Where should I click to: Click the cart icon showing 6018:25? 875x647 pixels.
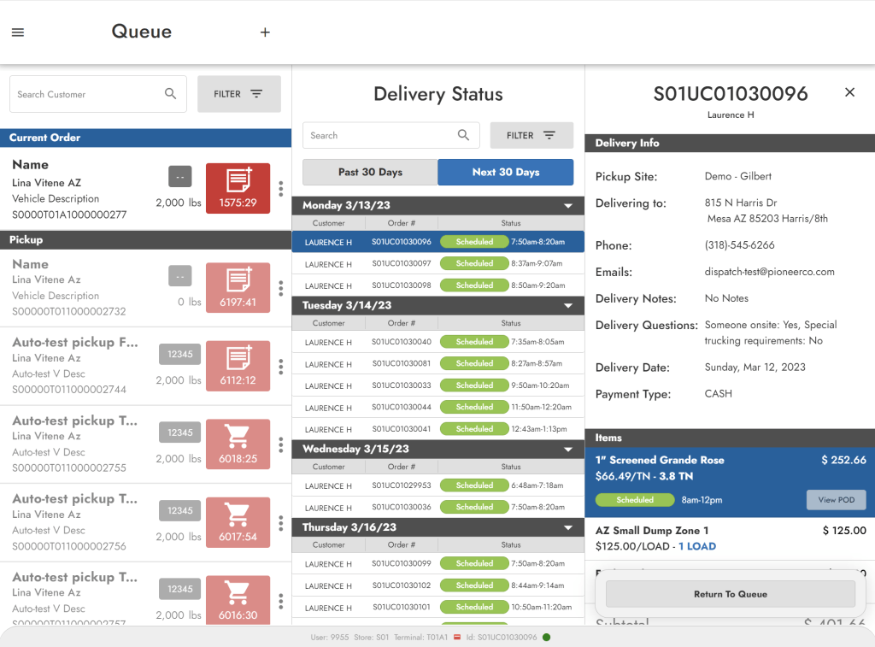point(238,444)
